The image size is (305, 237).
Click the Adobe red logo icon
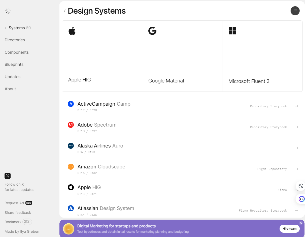pyautogui.click(x=71, y=125)
